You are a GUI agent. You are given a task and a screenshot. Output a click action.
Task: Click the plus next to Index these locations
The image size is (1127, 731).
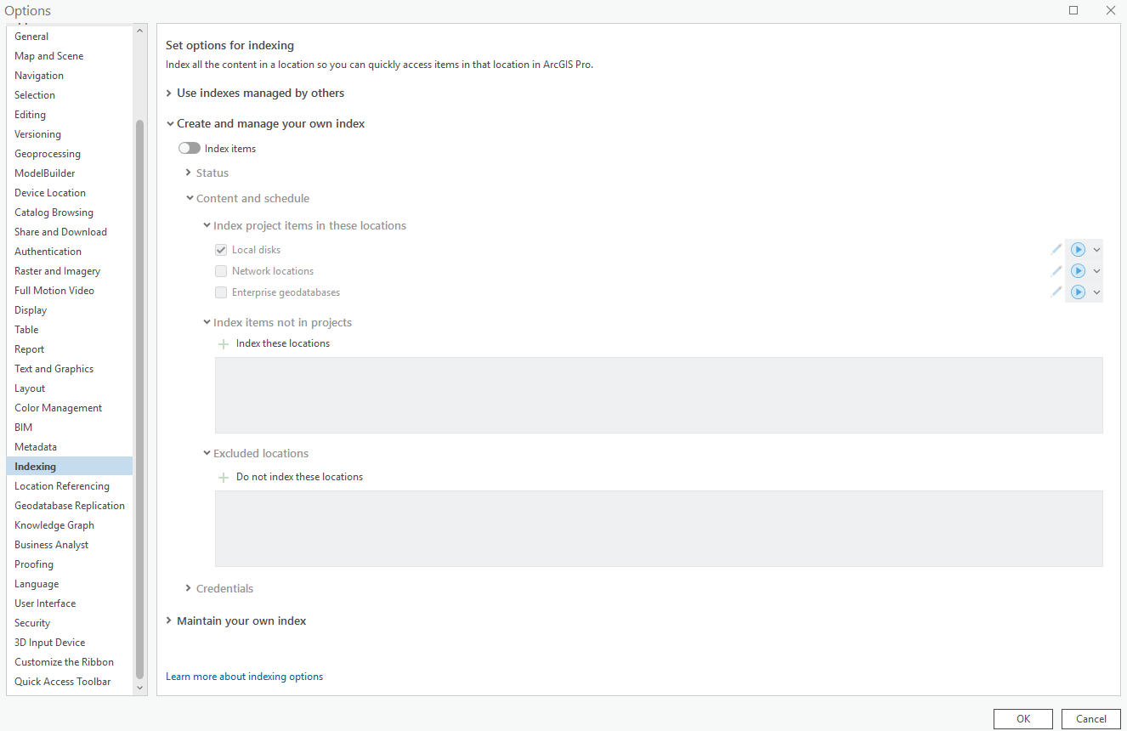click(x=223, y=343)
